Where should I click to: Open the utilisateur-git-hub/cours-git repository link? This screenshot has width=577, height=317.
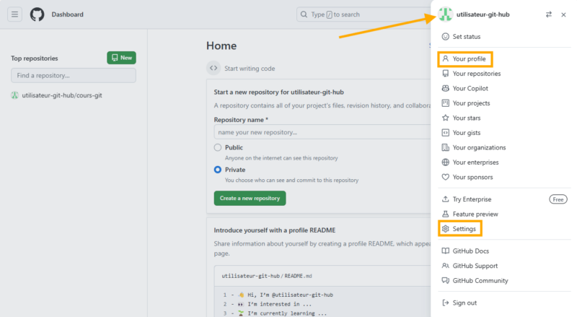click(62, 95)
